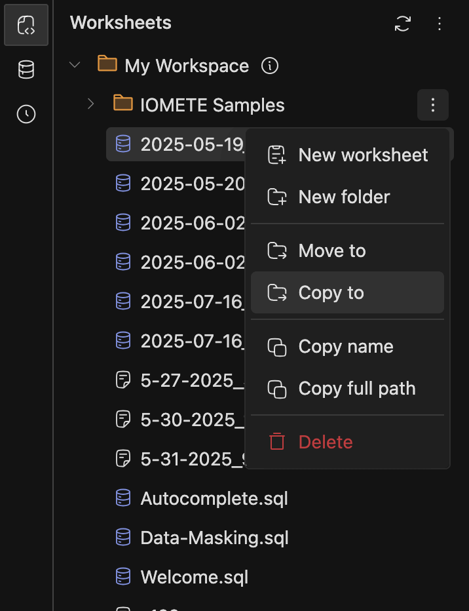The width and height of the screenshot is (469, 611).
Task: Click the New worksheet icon in the menu
Action: [x=277, y=155]
